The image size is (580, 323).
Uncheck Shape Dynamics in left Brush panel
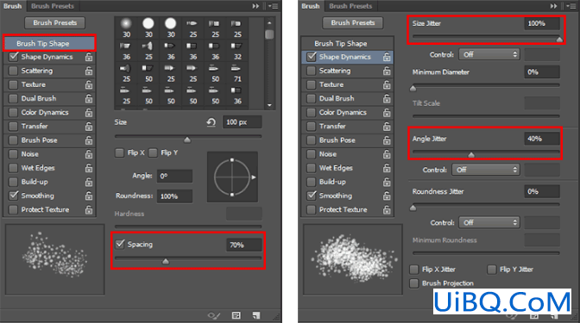(14, 57)
